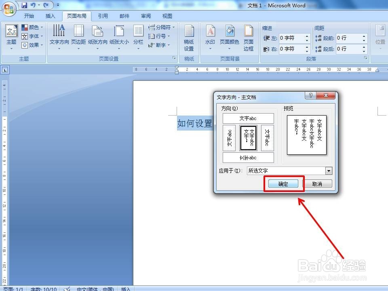Click left indent stepper arrows
This screenshot has width=388, height=291.
[307, 38]
